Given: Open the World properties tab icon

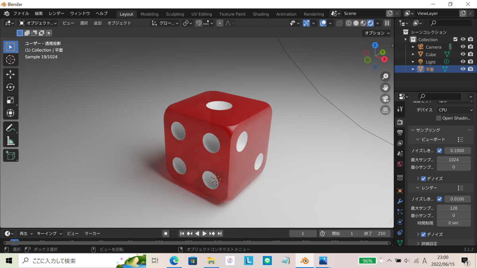Looking at the screenshot, I should coord(400,164).
